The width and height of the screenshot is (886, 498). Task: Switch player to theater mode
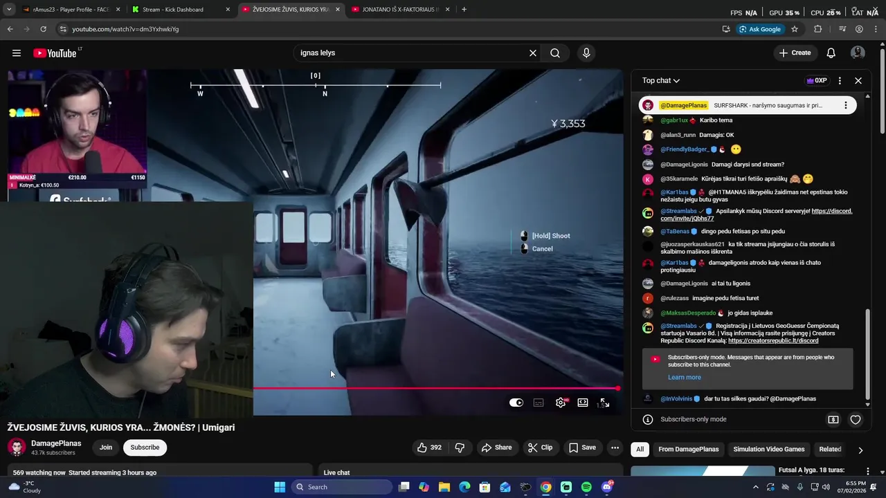pos(583,403)
